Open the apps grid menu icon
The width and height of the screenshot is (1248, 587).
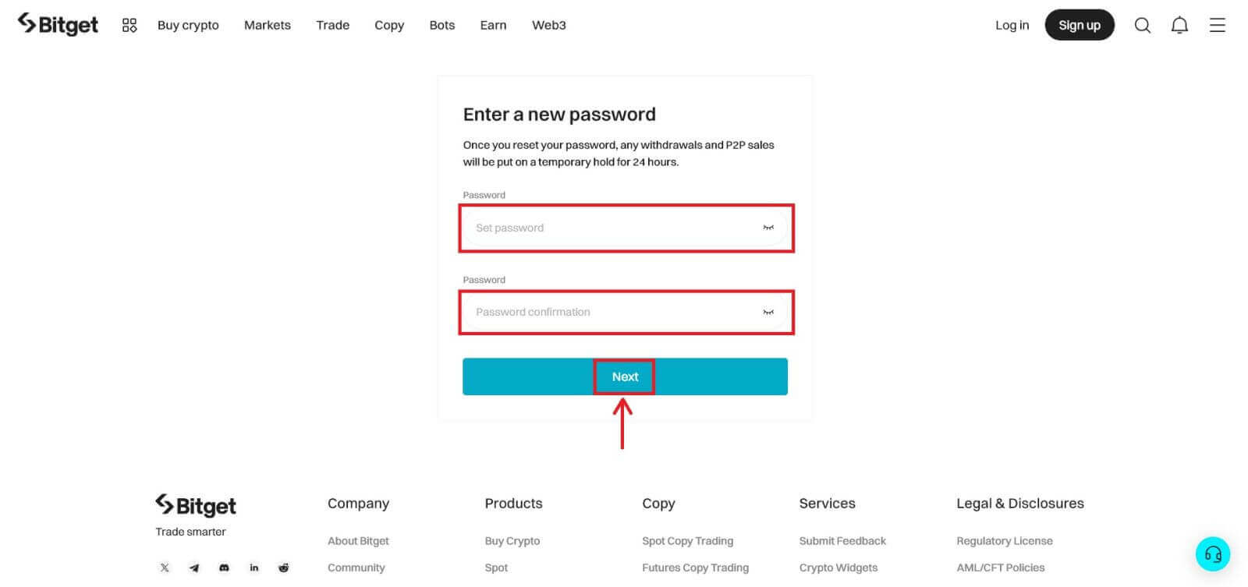point(129,25)
